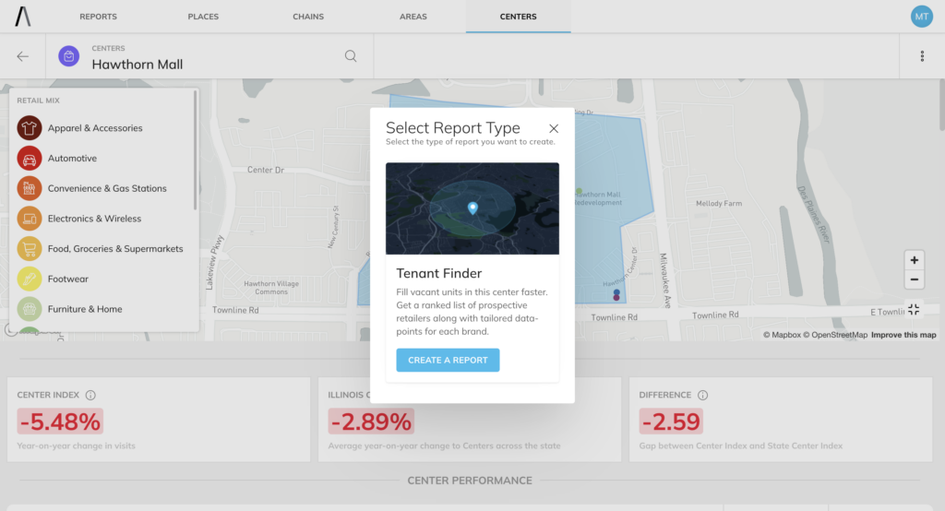Screen dimensions: 945x511
Task: Select the Electronics & Wireless icon
Action: (30, 218)
